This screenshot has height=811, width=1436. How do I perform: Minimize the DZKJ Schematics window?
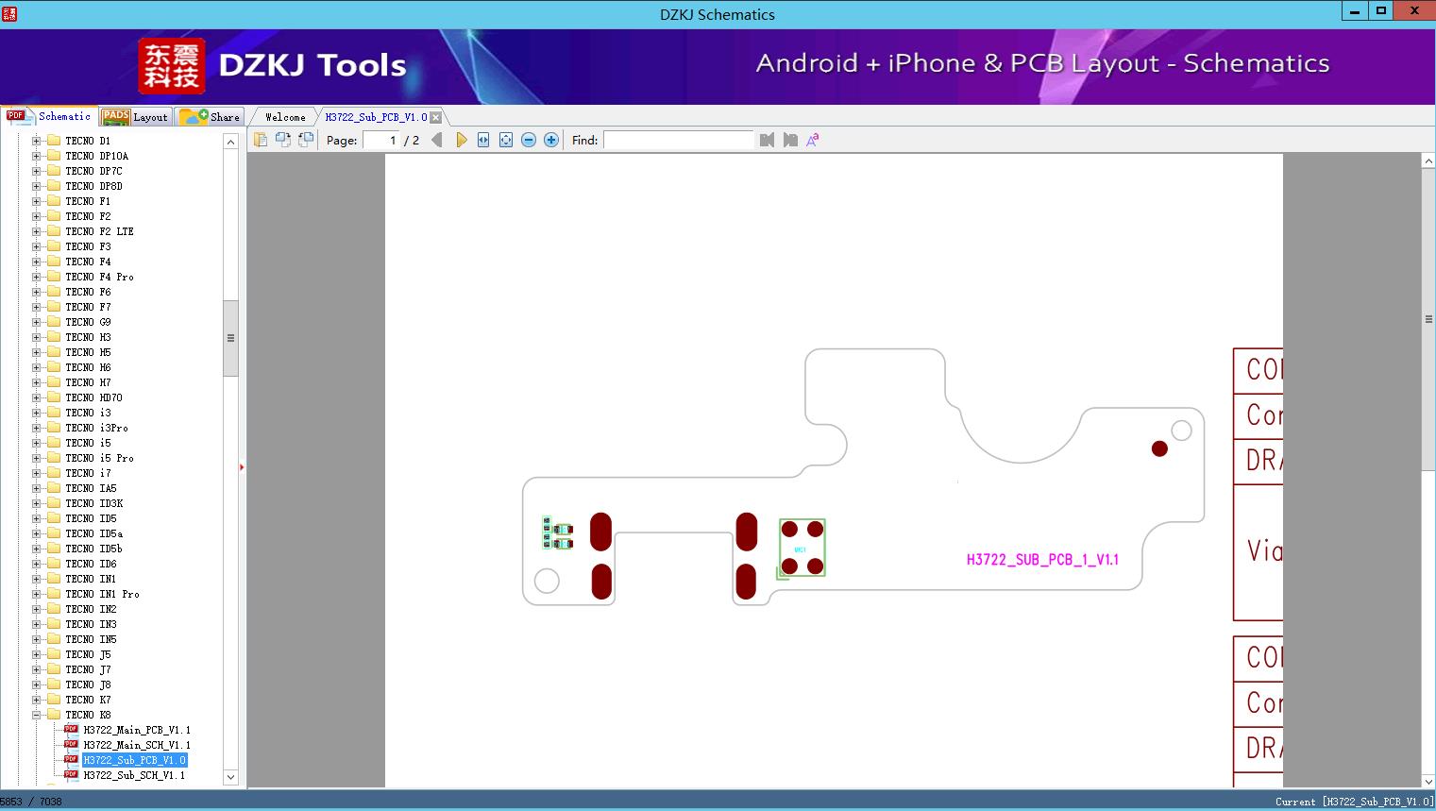coord(1356,10)
